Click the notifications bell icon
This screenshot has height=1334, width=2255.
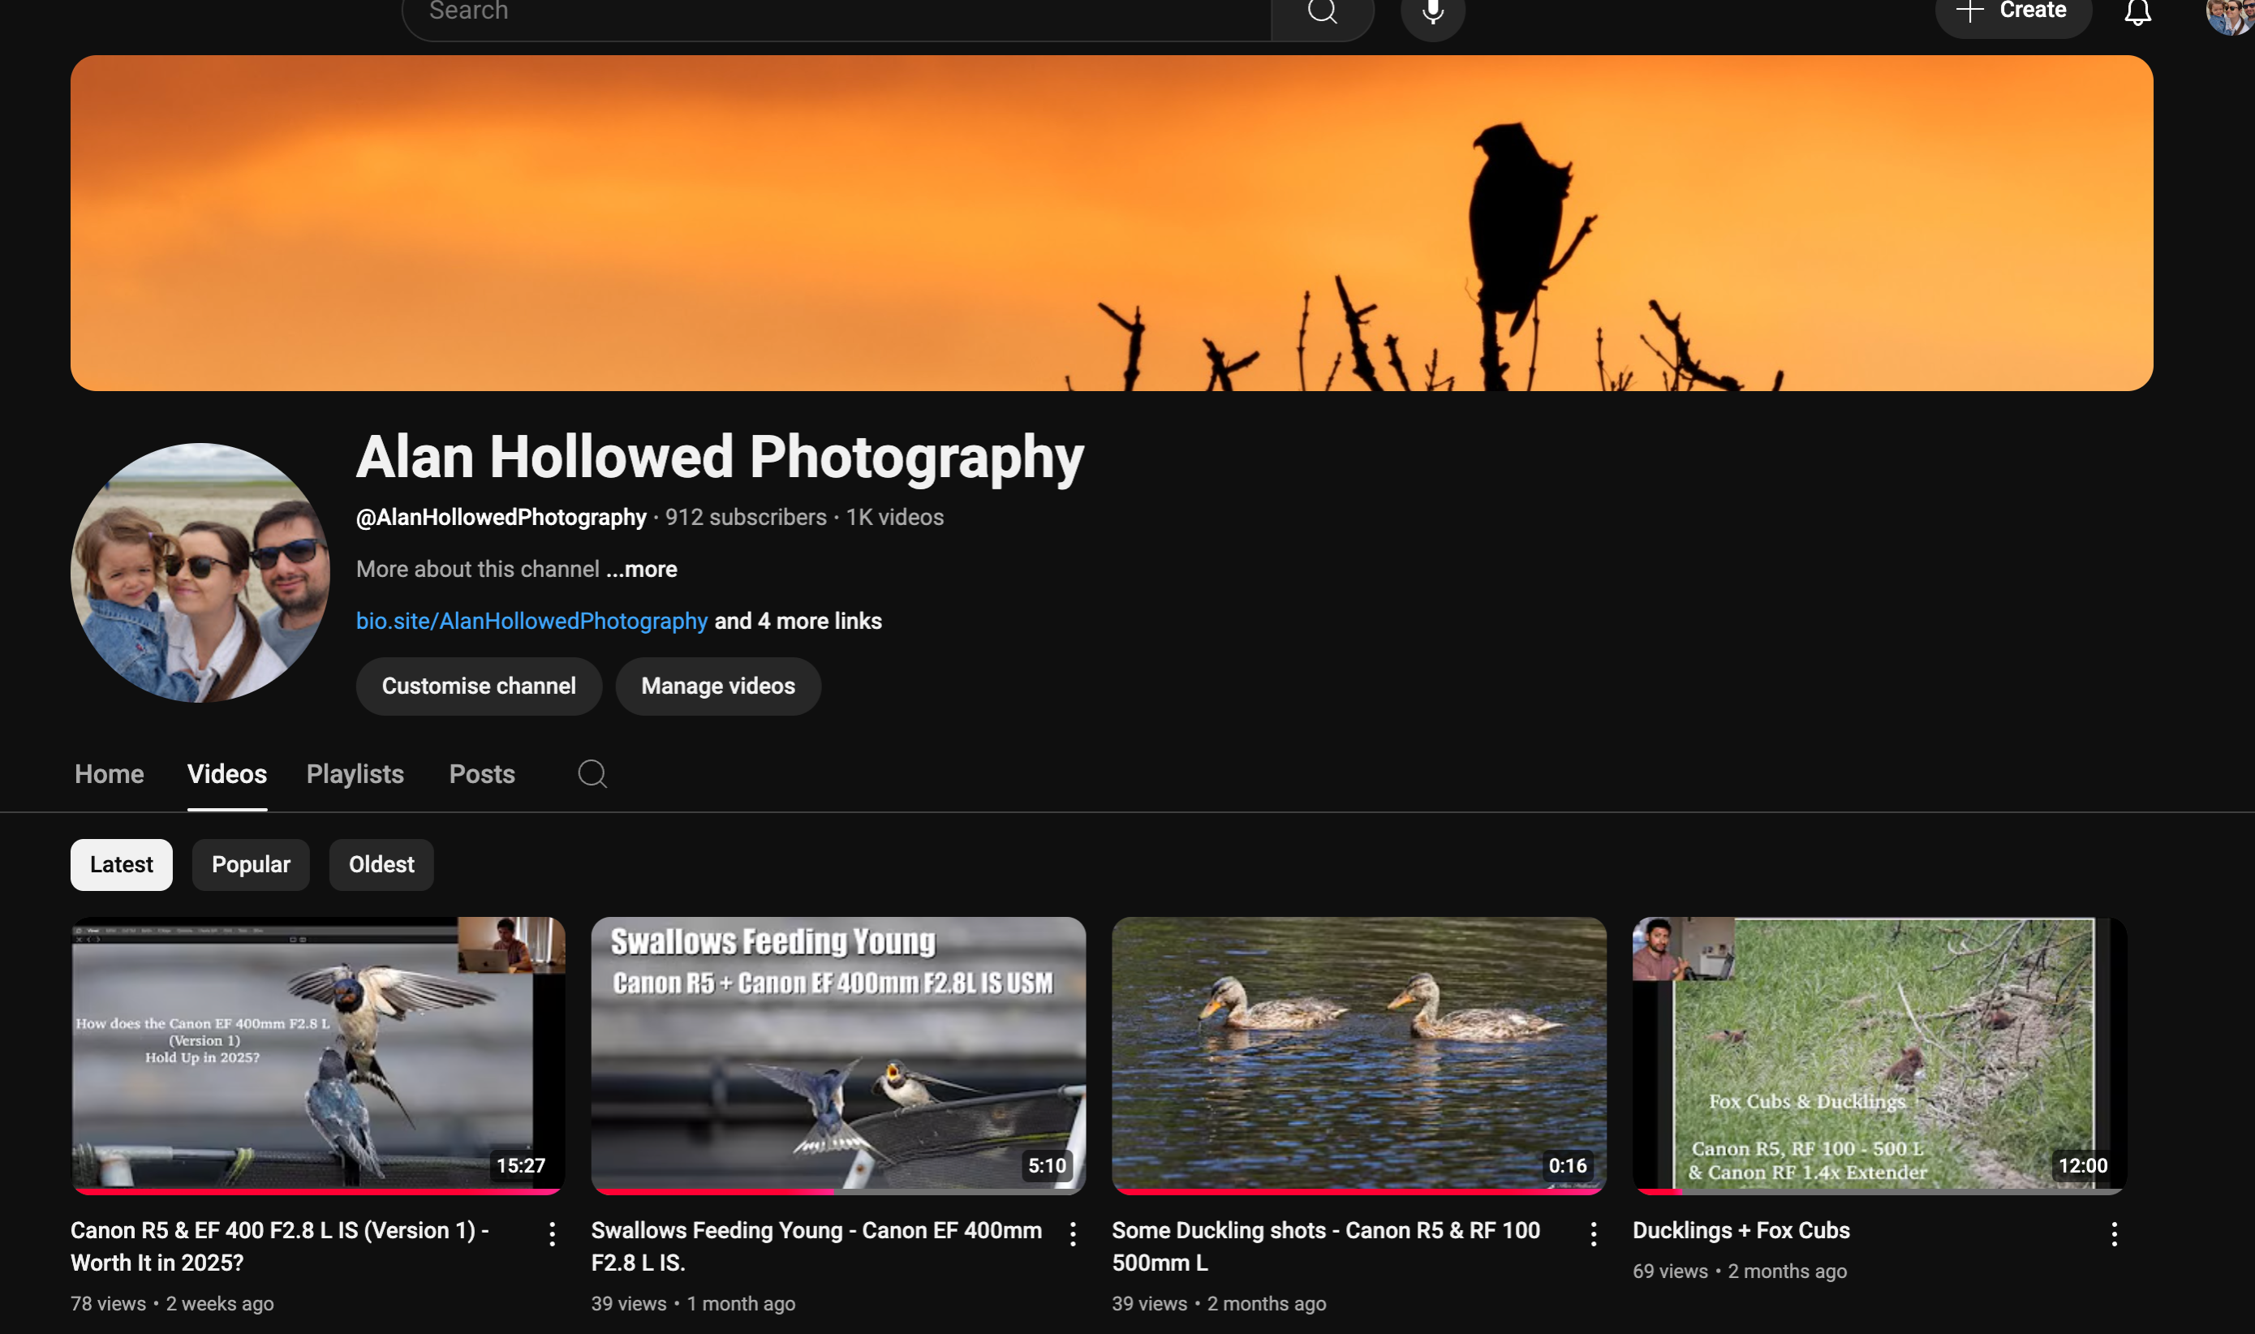(2137, 11)
